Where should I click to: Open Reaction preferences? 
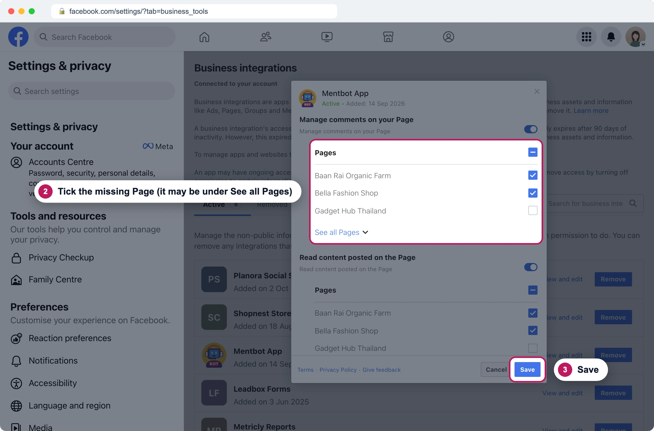pyautogui.click(x=70, y=338)
